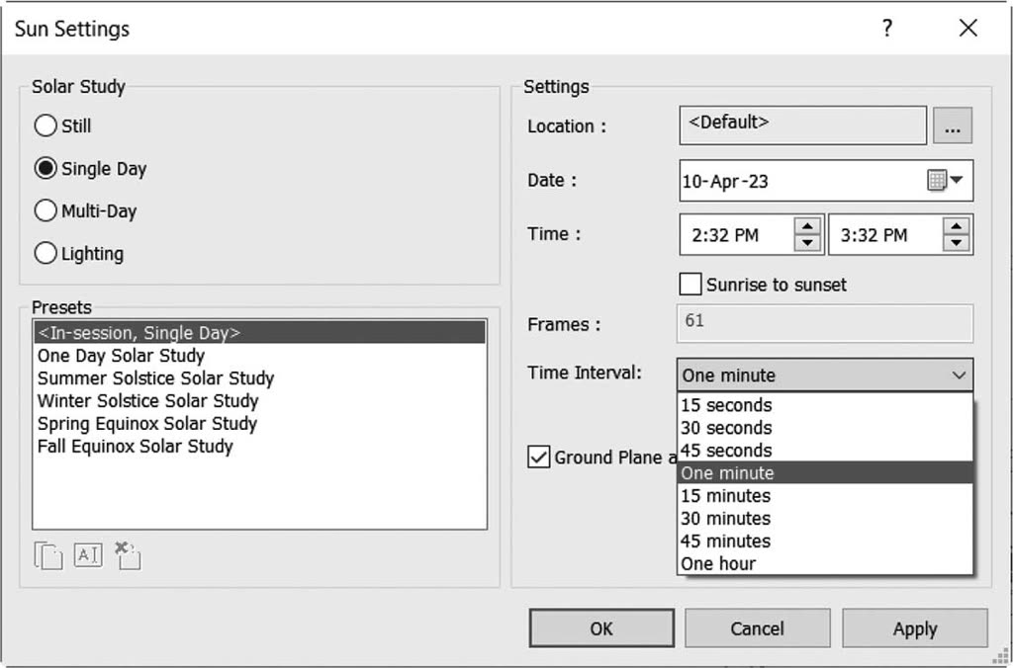Viewport: 1013px width, 668px height.
Task: Enable the Sunrise to sunset checkbox
Action: (690, 284)
